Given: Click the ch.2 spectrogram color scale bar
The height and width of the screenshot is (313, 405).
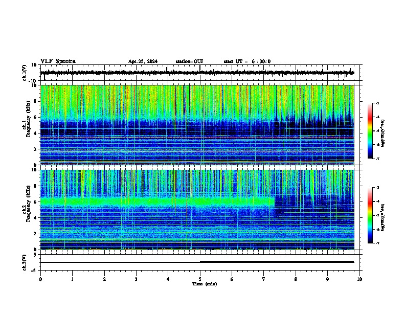Looking at the screenshot, I should [x=370, y=215].
